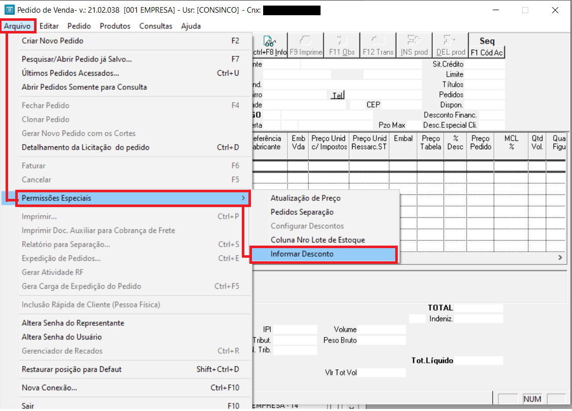Click the IPI field

(295, 329)
